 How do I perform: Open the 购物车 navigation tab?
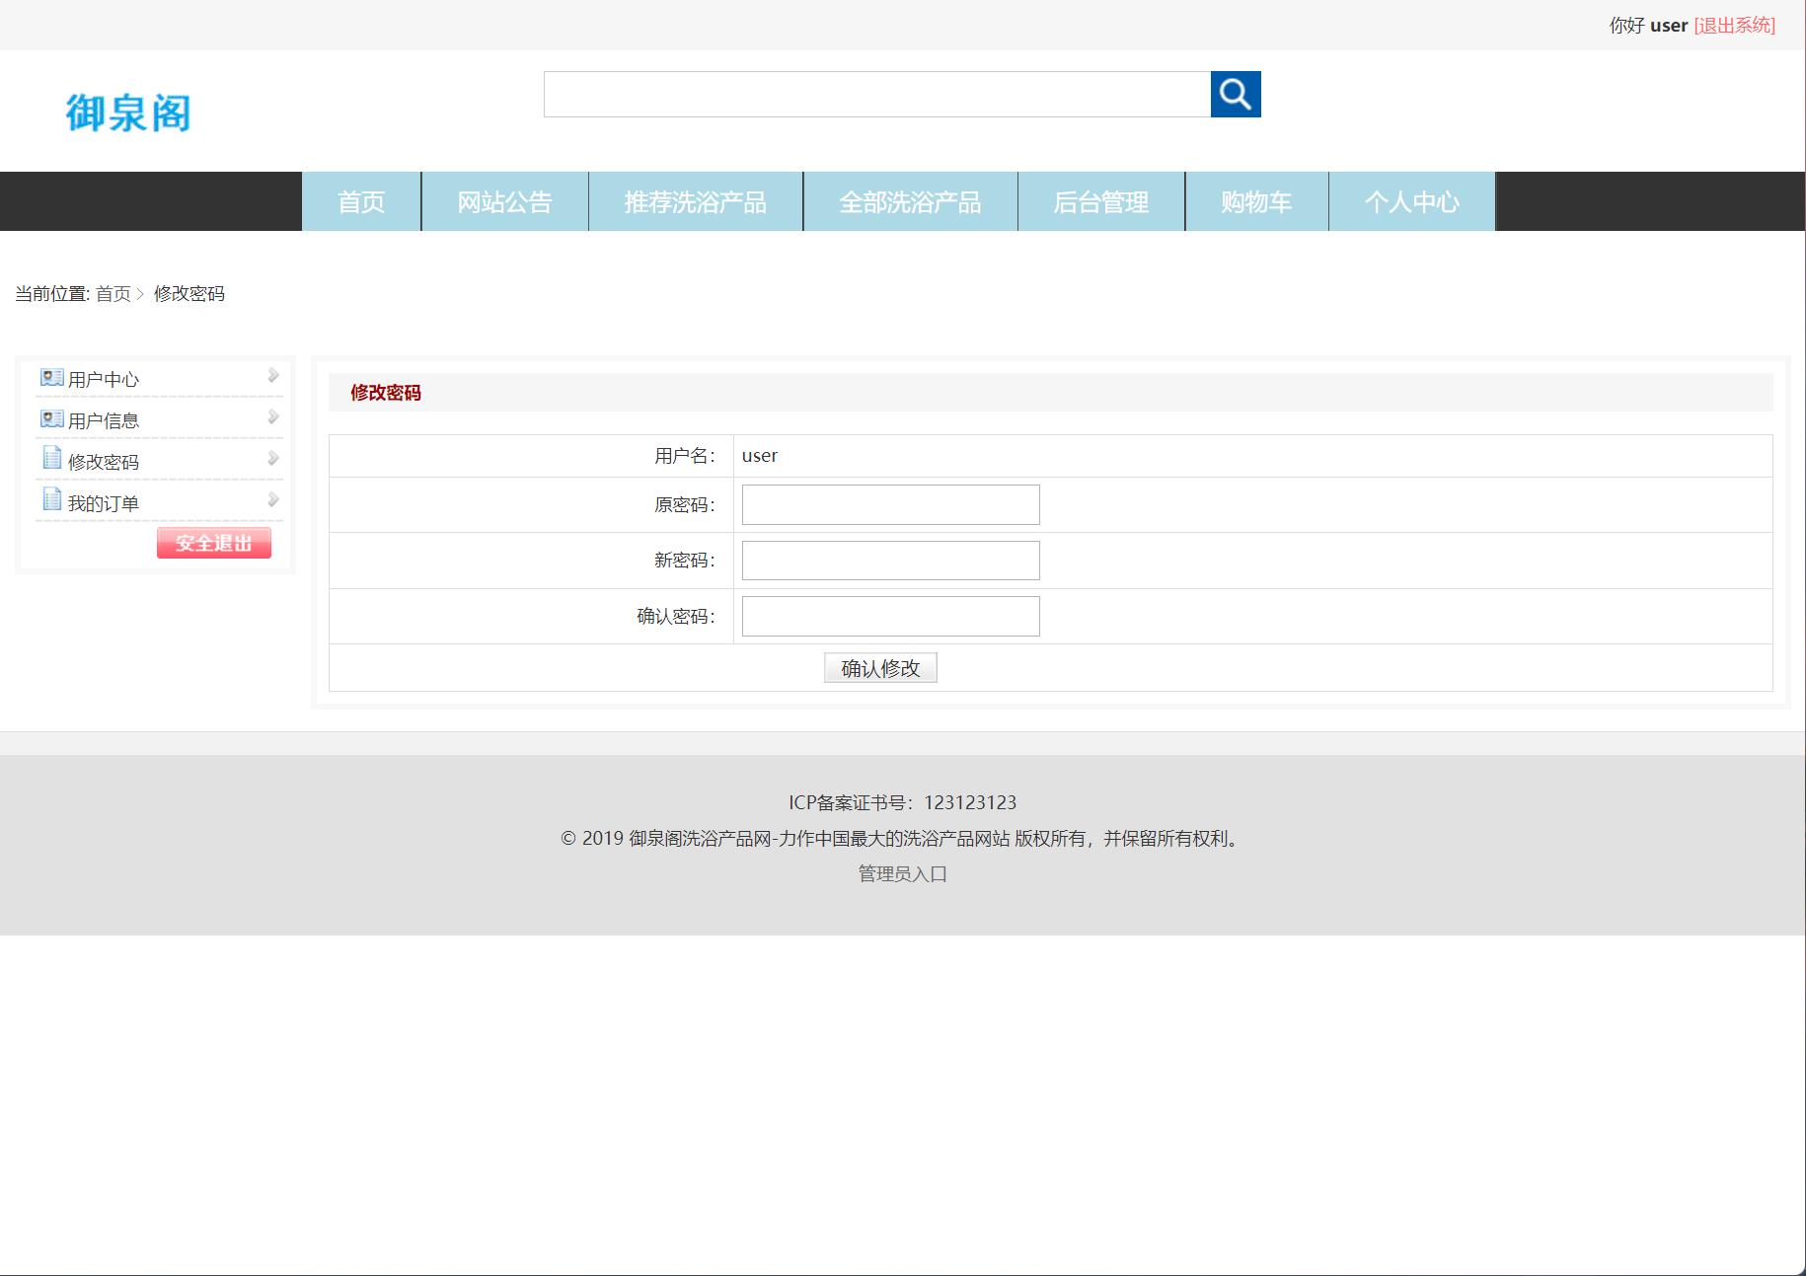(x=1256, y=201)
